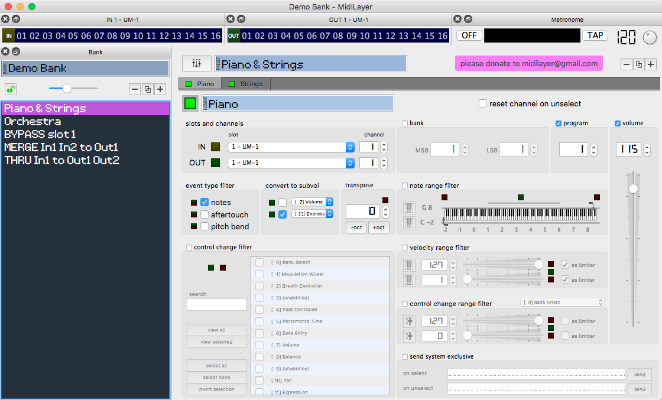Enable the aftertouch event filter checkbox
Viewport: 662px width, 400px height.
pyautogui.click(x=205, y=214)
